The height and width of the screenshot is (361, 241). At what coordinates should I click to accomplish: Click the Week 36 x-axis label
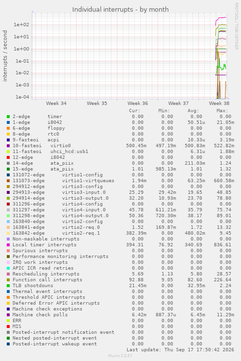coord(138,103)
